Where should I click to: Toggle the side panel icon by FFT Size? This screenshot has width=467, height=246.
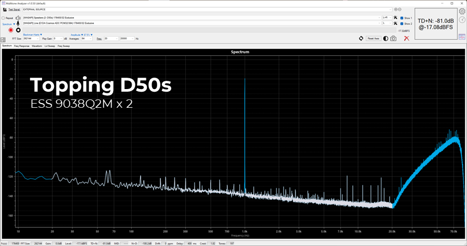tap(3, 39)
